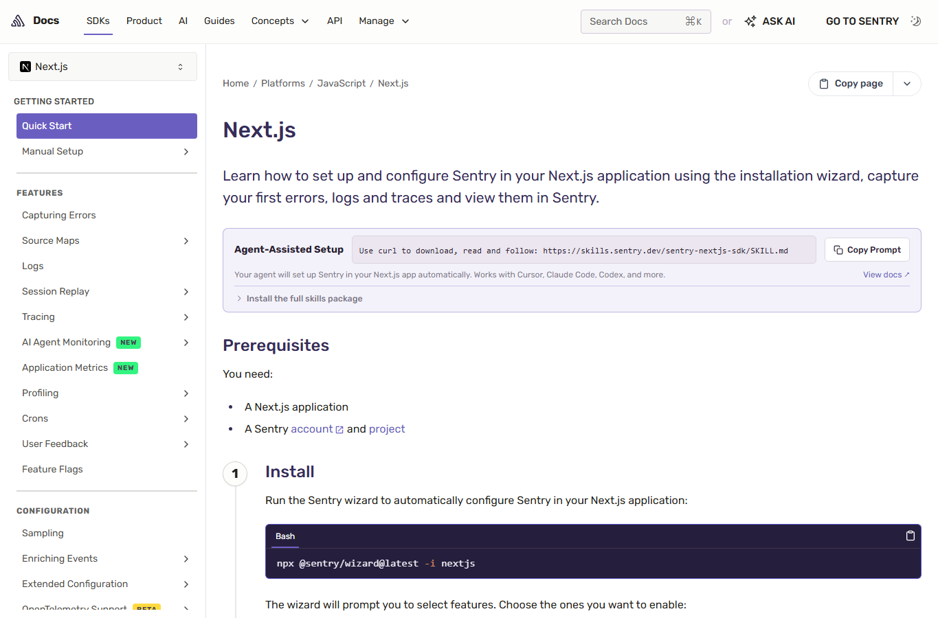The height and width of the screenshot is (618, 938).
Task: Copy the Bash code snippet
Action: (x=910, y=536)
